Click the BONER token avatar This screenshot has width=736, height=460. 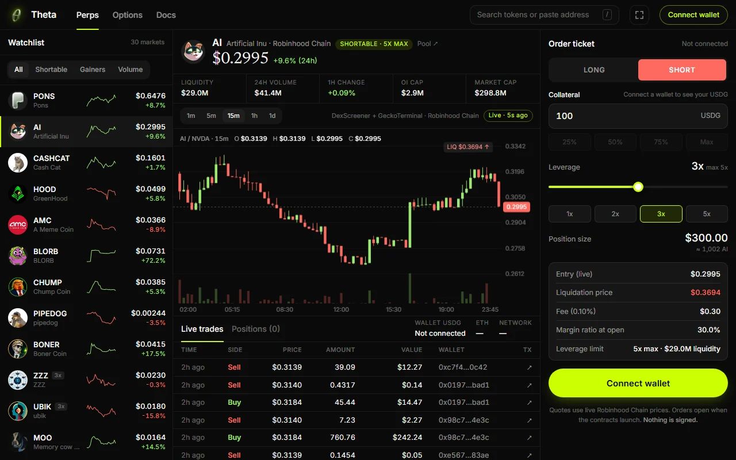[x=18, y=349]
